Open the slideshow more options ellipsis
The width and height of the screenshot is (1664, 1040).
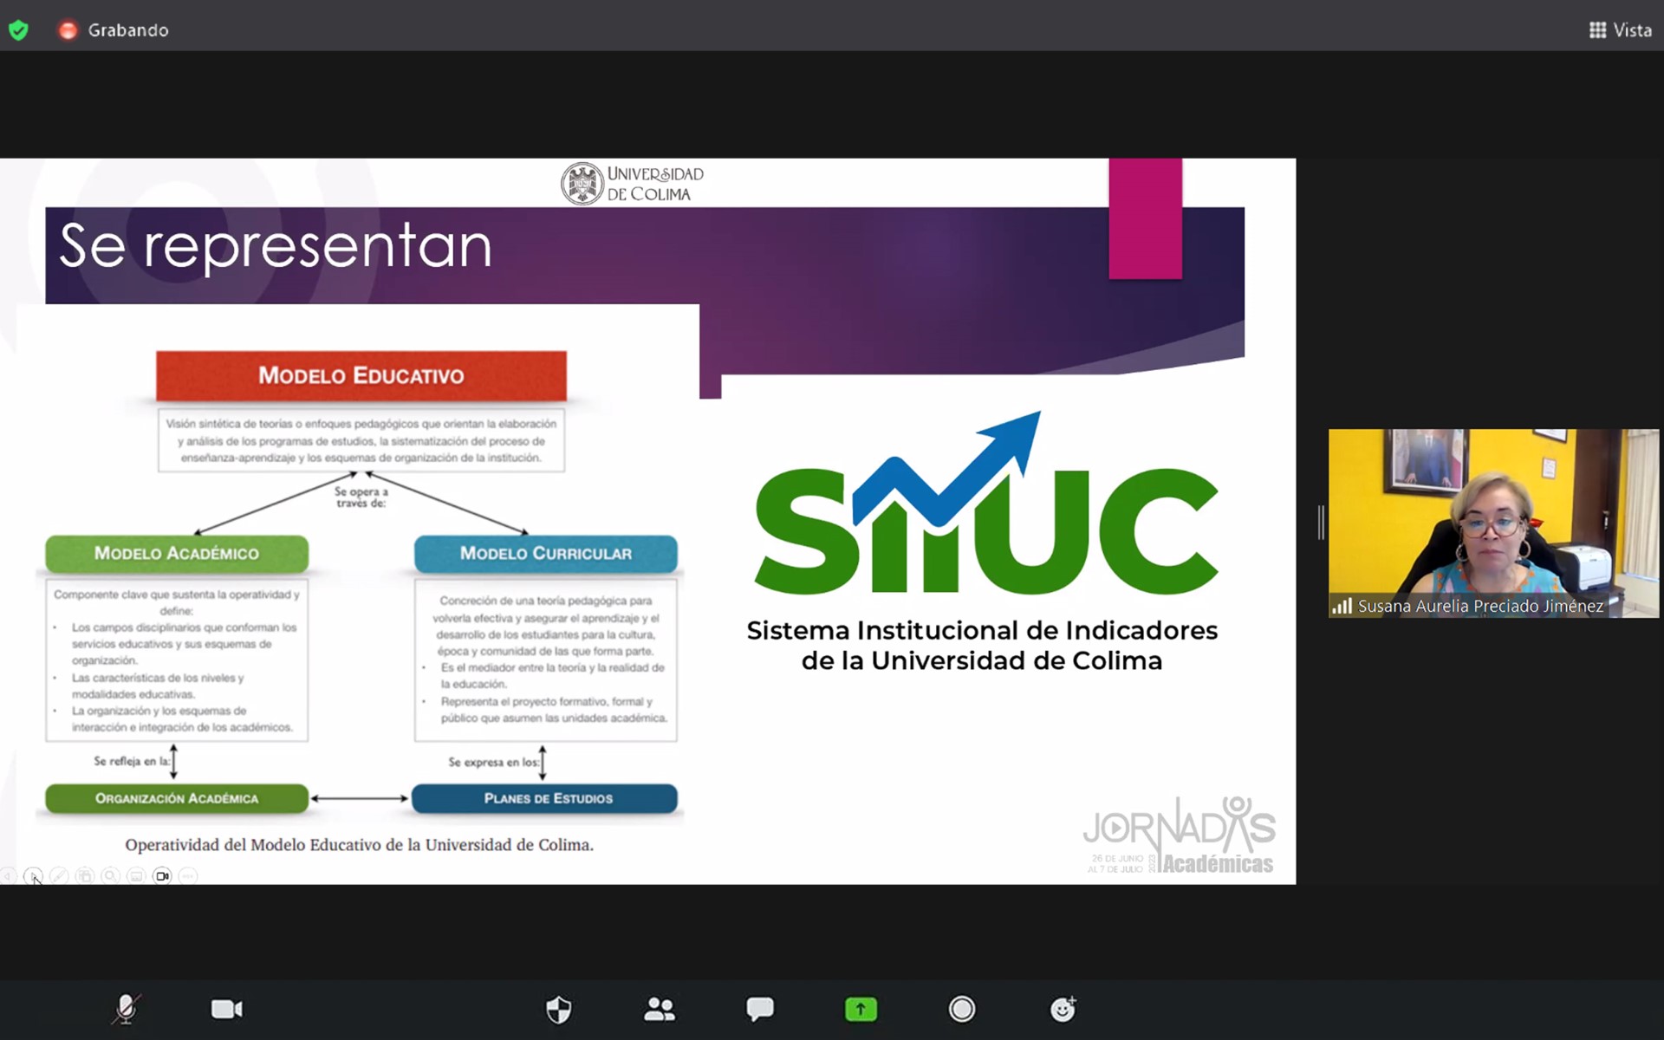click(188, 876)
